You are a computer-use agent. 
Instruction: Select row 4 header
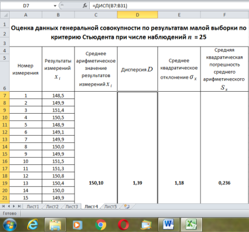(5, 51)
